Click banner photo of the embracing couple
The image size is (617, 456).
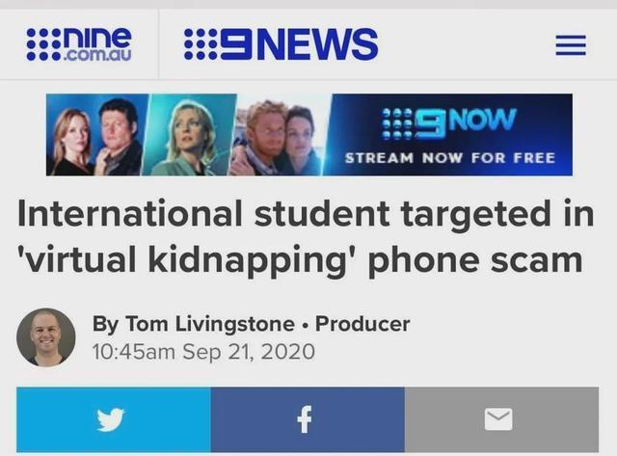281,135
